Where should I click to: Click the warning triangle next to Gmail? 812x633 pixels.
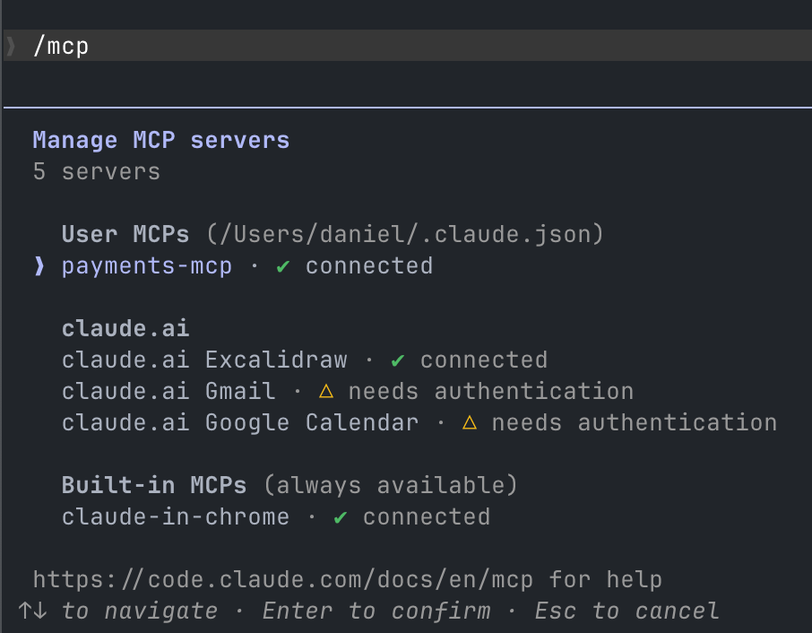(x=326, y=391)
